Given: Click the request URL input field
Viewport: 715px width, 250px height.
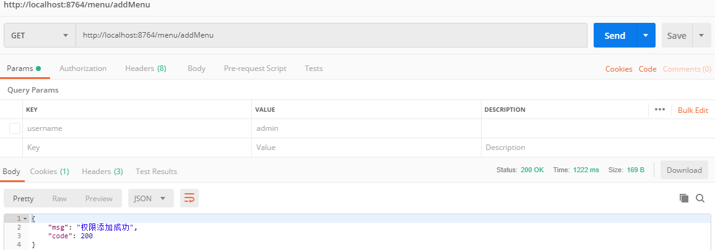Looking at the screenshot, I should [331, 36].
